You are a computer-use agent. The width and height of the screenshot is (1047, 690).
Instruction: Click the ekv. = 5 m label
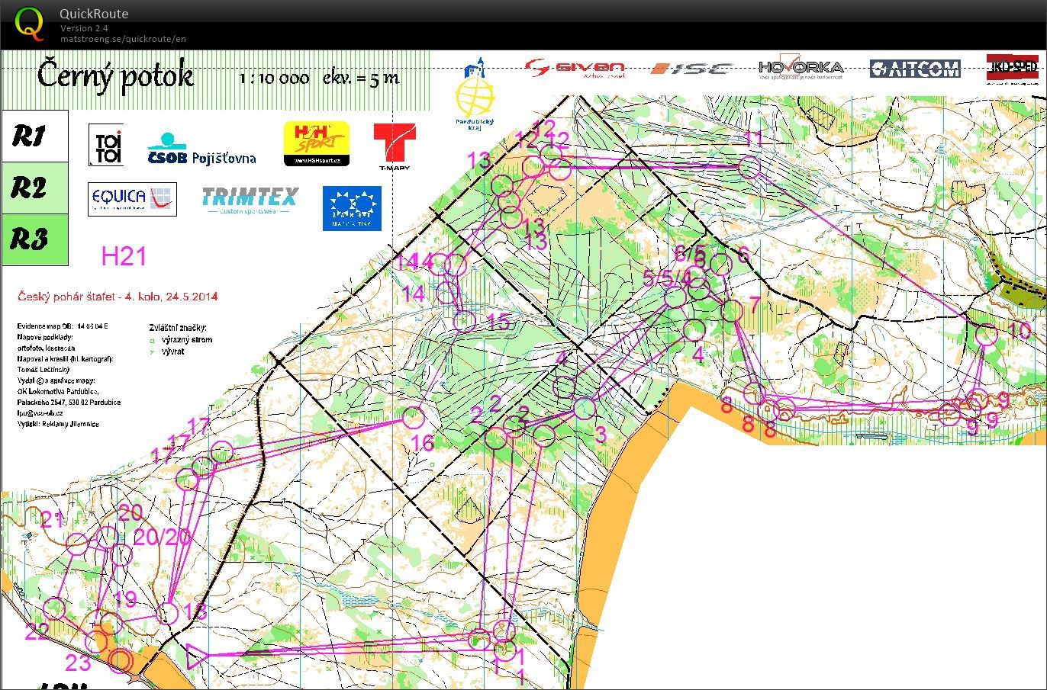coord(361,78)
